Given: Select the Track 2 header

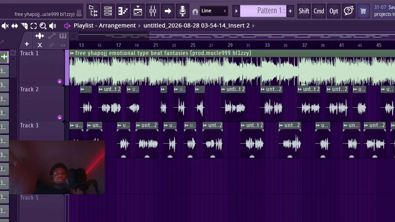Looking at the screenshot, I should tap(42, 104).
